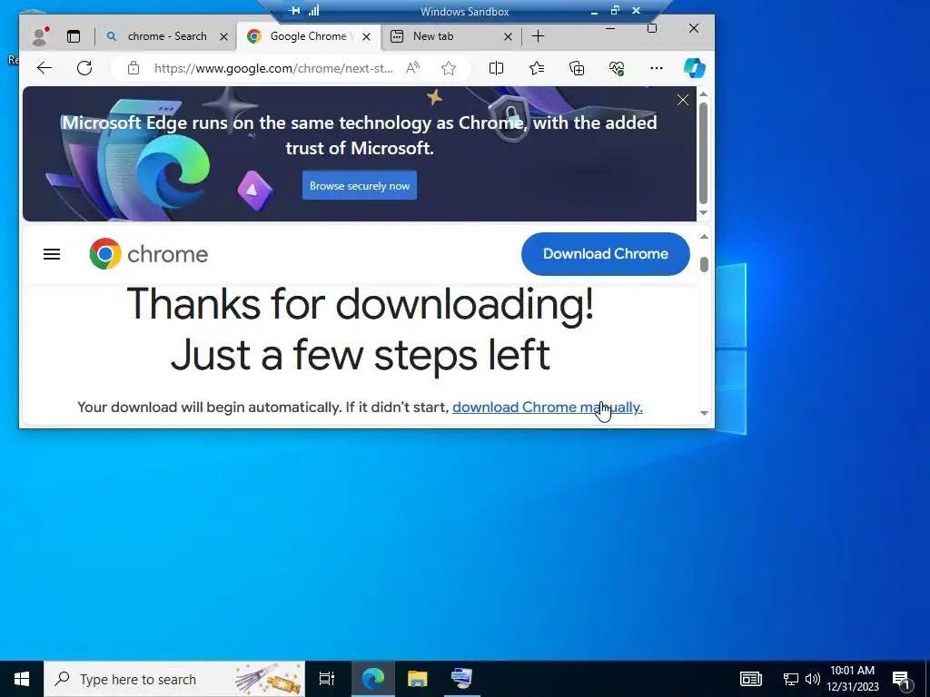Open a new tab with the plus button
Screen dimensions: 930x697
pyautogui.click(x=538, y=36)
